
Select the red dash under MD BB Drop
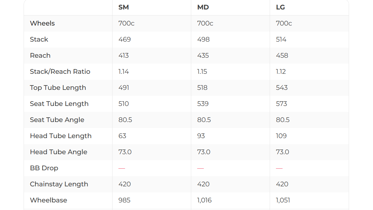pyautogui.click(x=200, y=168)
